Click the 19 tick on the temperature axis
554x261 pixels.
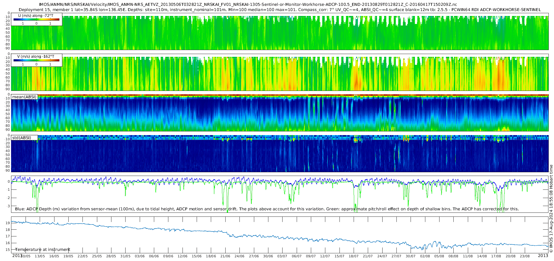coord(8,223)
